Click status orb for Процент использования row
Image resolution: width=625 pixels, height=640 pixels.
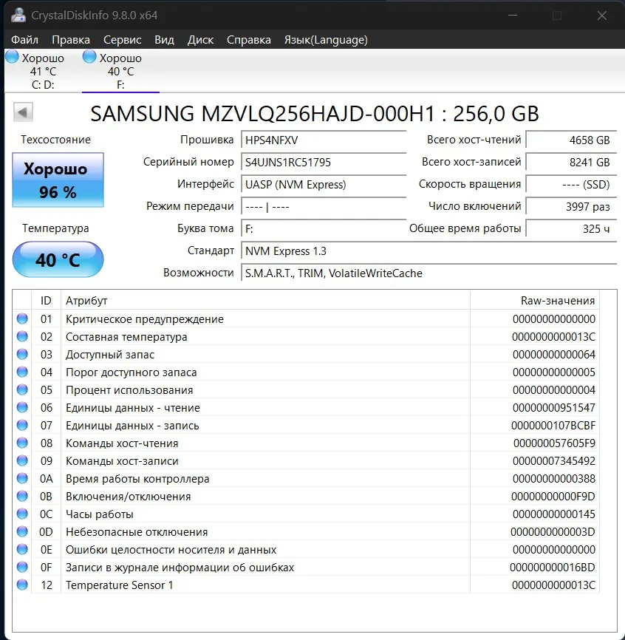coord(22,389)
